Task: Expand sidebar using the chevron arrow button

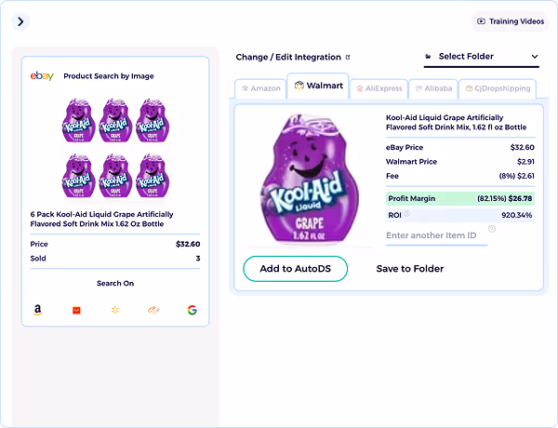Action: tap(20, 21)
